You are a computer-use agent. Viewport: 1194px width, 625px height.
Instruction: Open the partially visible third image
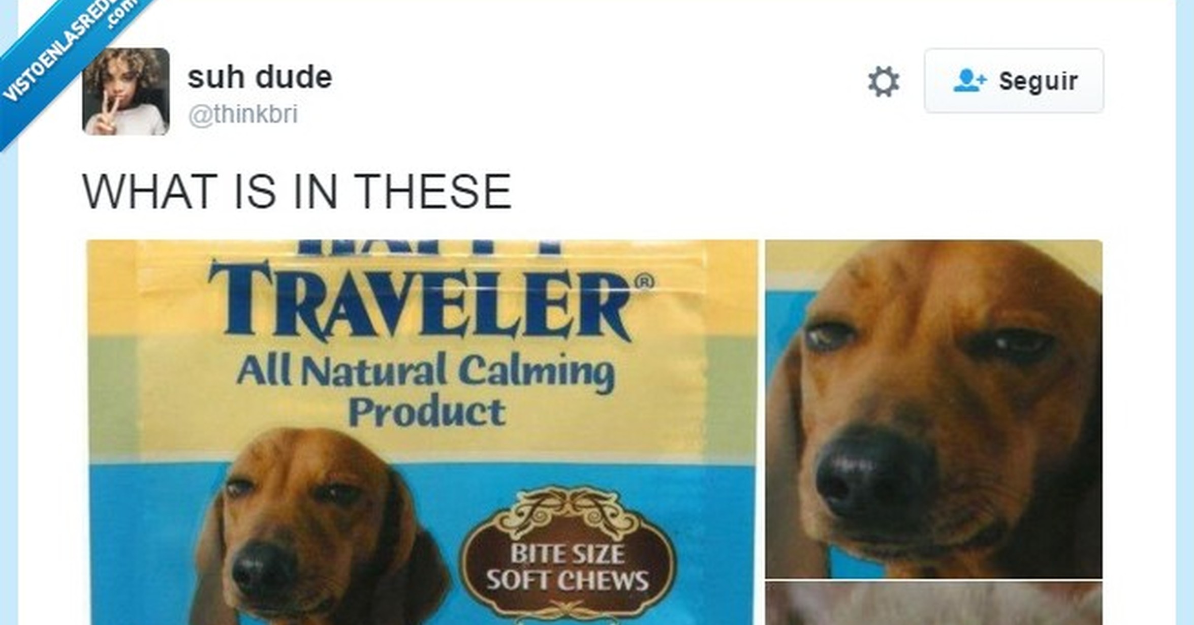tap(934, 604)
